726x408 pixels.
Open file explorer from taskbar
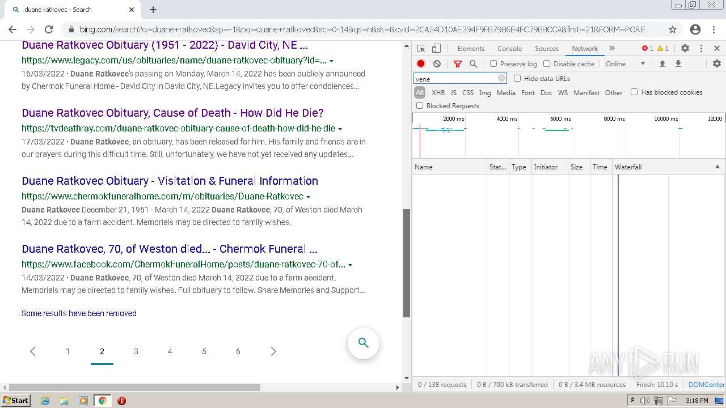pyautogui.click(x=64, y=401)
